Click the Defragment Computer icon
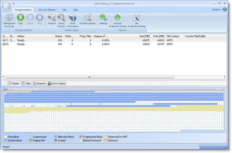The width and height of the screenshot is (232, 153). click(x=9, y=17)
